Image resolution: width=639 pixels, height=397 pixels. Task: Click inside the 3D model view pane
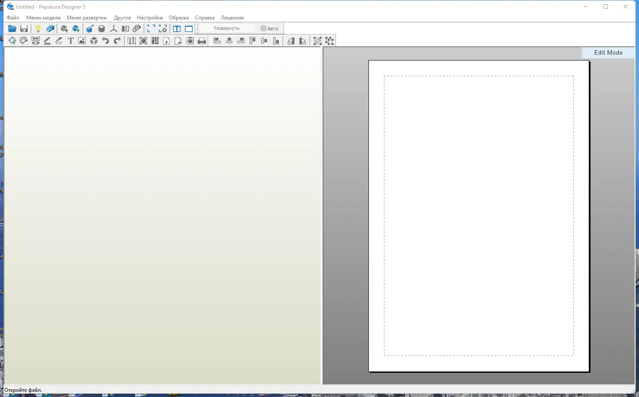(163, 216)
